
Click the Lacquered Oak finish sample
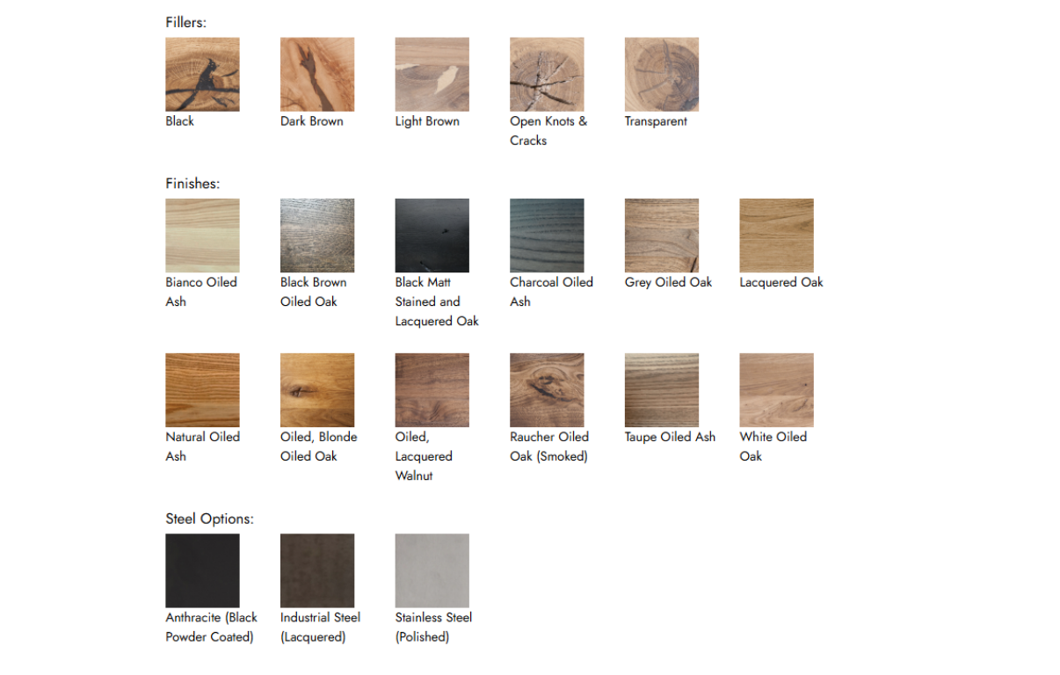[776, 236]
